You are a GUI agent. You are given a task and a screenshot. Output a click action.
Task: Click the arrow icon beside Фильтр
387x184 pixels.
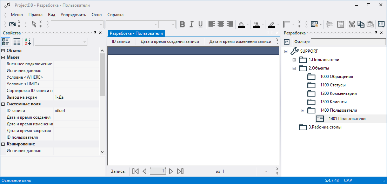point(287,42)
